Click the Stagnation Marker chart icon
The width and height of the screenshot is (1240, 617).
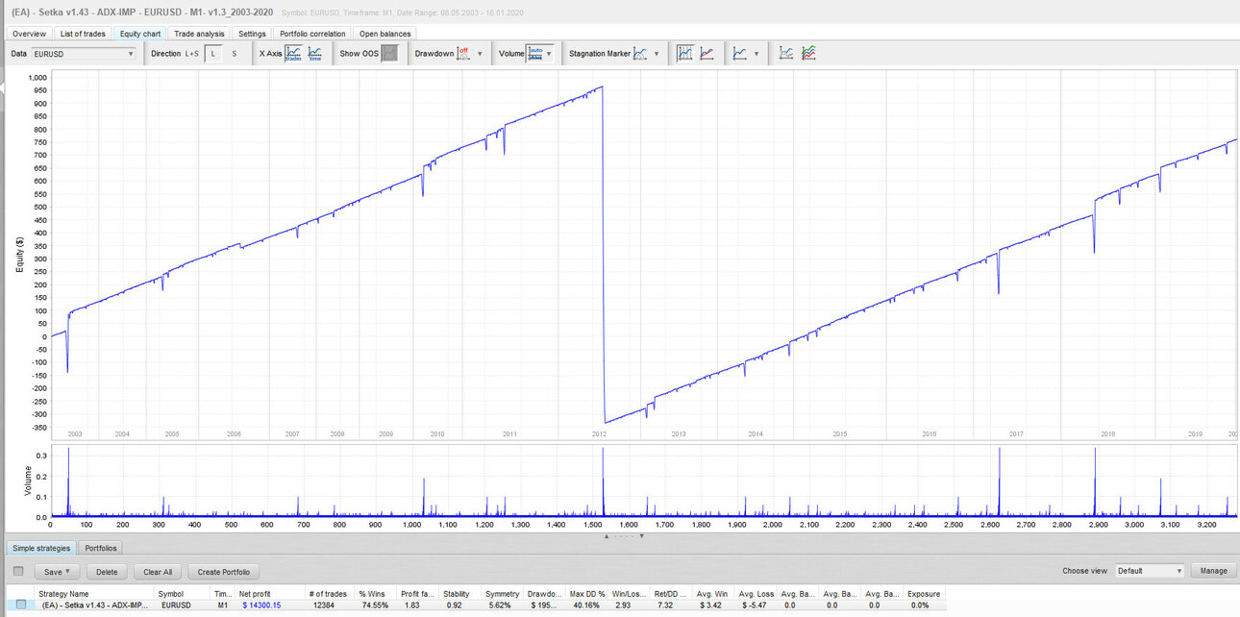[641, 54]
